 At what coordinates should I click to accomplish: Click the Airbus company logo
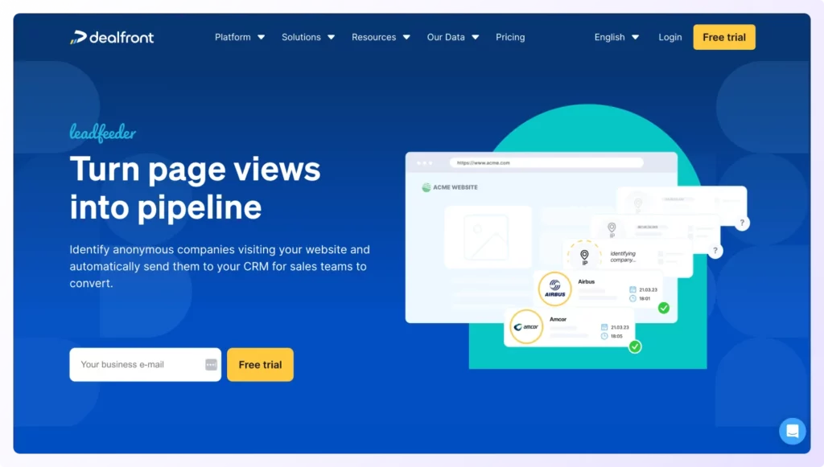tap(554, 289)
